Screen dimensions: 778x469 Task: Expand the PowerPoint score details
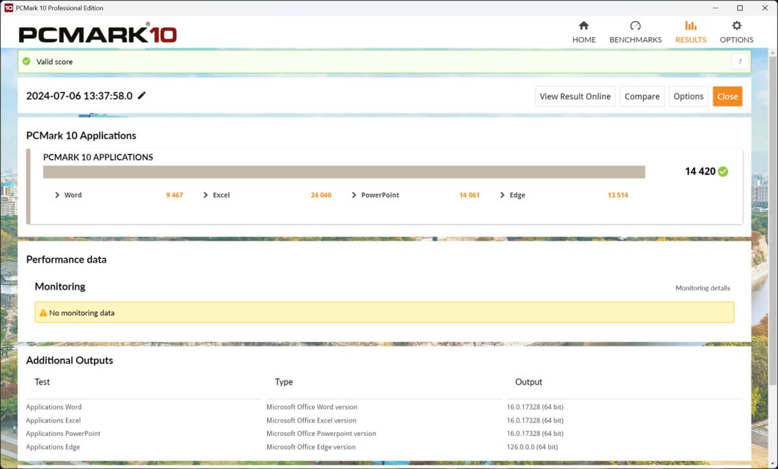(354, 195)
